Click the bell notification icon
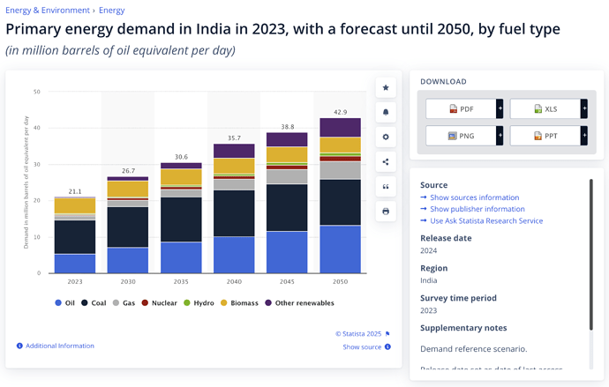 [x=386, y=113]
